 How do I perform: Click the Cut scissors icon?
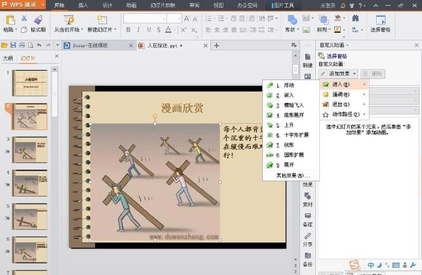24,18
